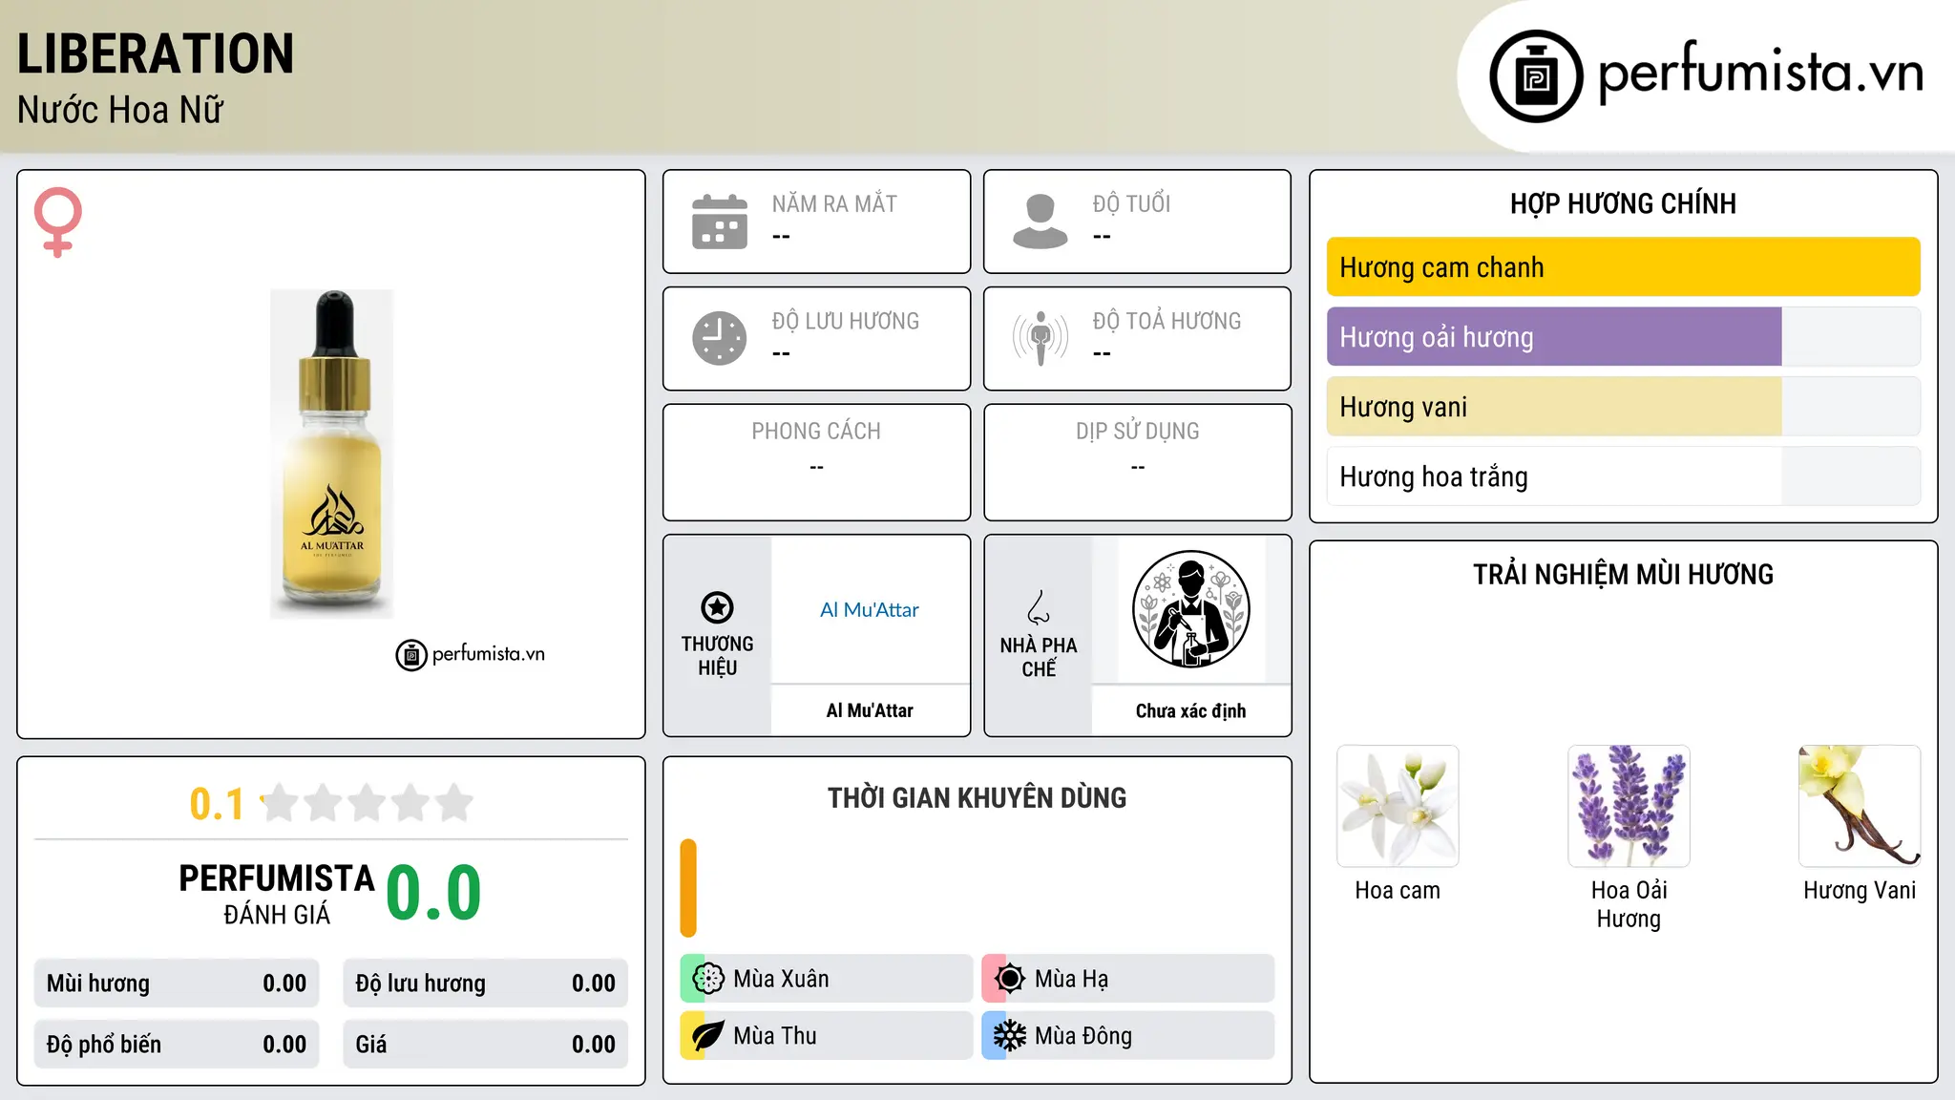This screenshot has width=1955, height=1100.
Task: Select the Mùa Thu season label
Action: point(775,1036)
